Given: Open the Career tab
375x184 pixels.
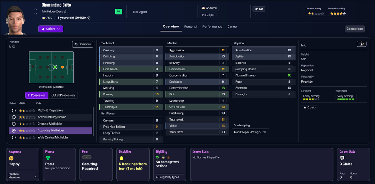Looking at the screenshot, I should 232,27.
